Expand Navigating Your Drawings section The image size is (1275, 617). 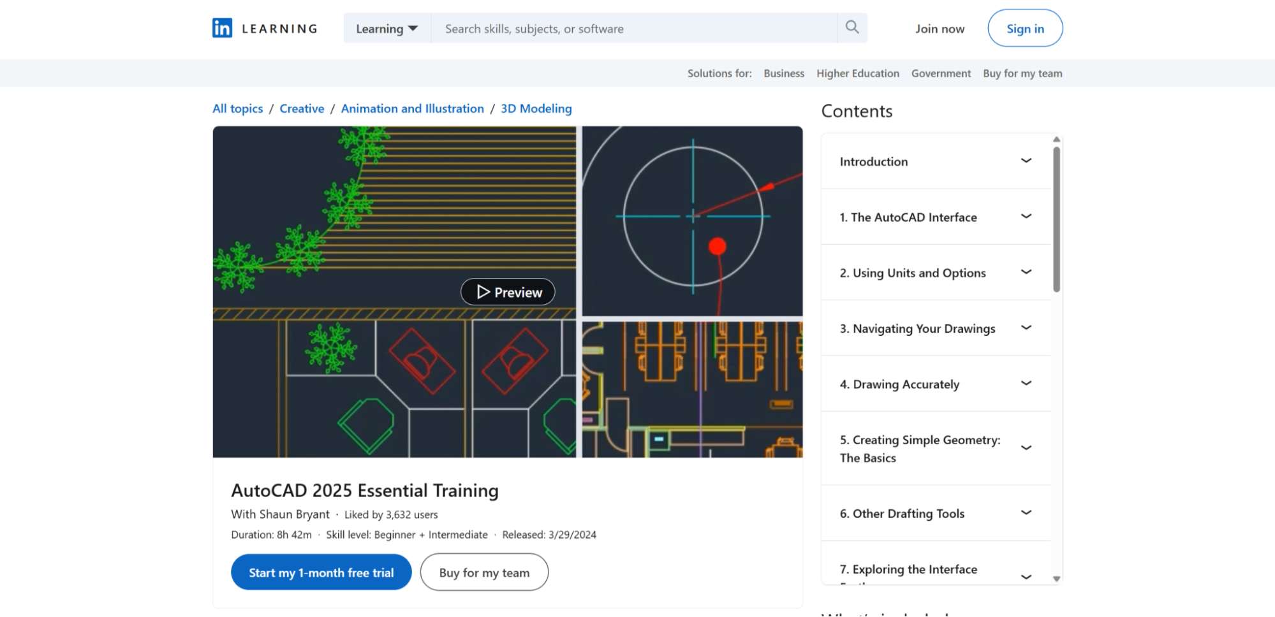(936, 328)
